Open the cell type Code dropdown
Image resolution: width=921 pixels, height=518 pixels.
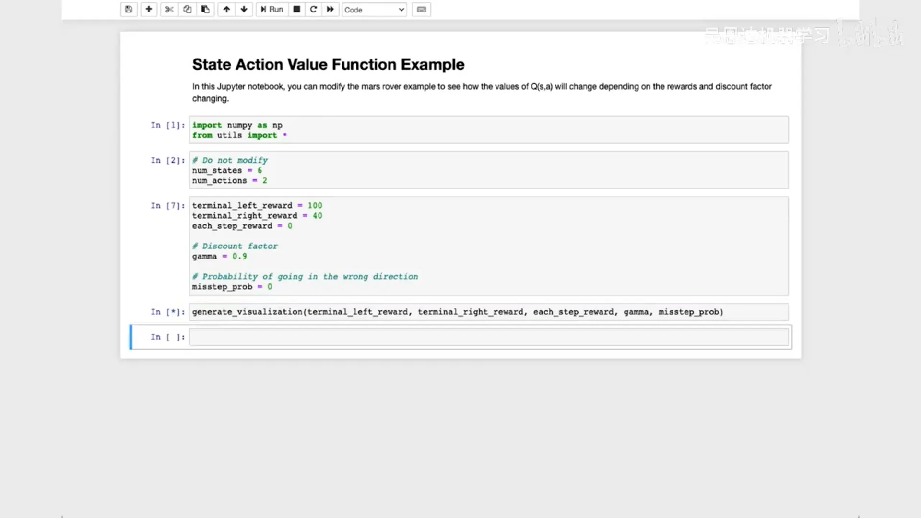pyautogui.click(x=374, y=10)
